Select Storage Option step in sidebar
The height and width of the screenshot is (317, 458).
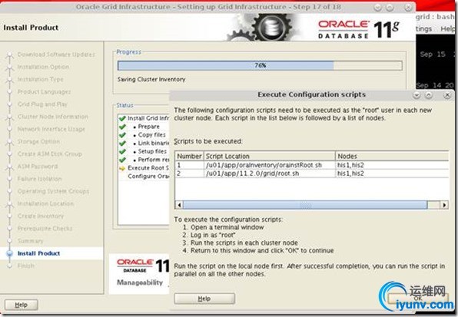tap(38, 141)
